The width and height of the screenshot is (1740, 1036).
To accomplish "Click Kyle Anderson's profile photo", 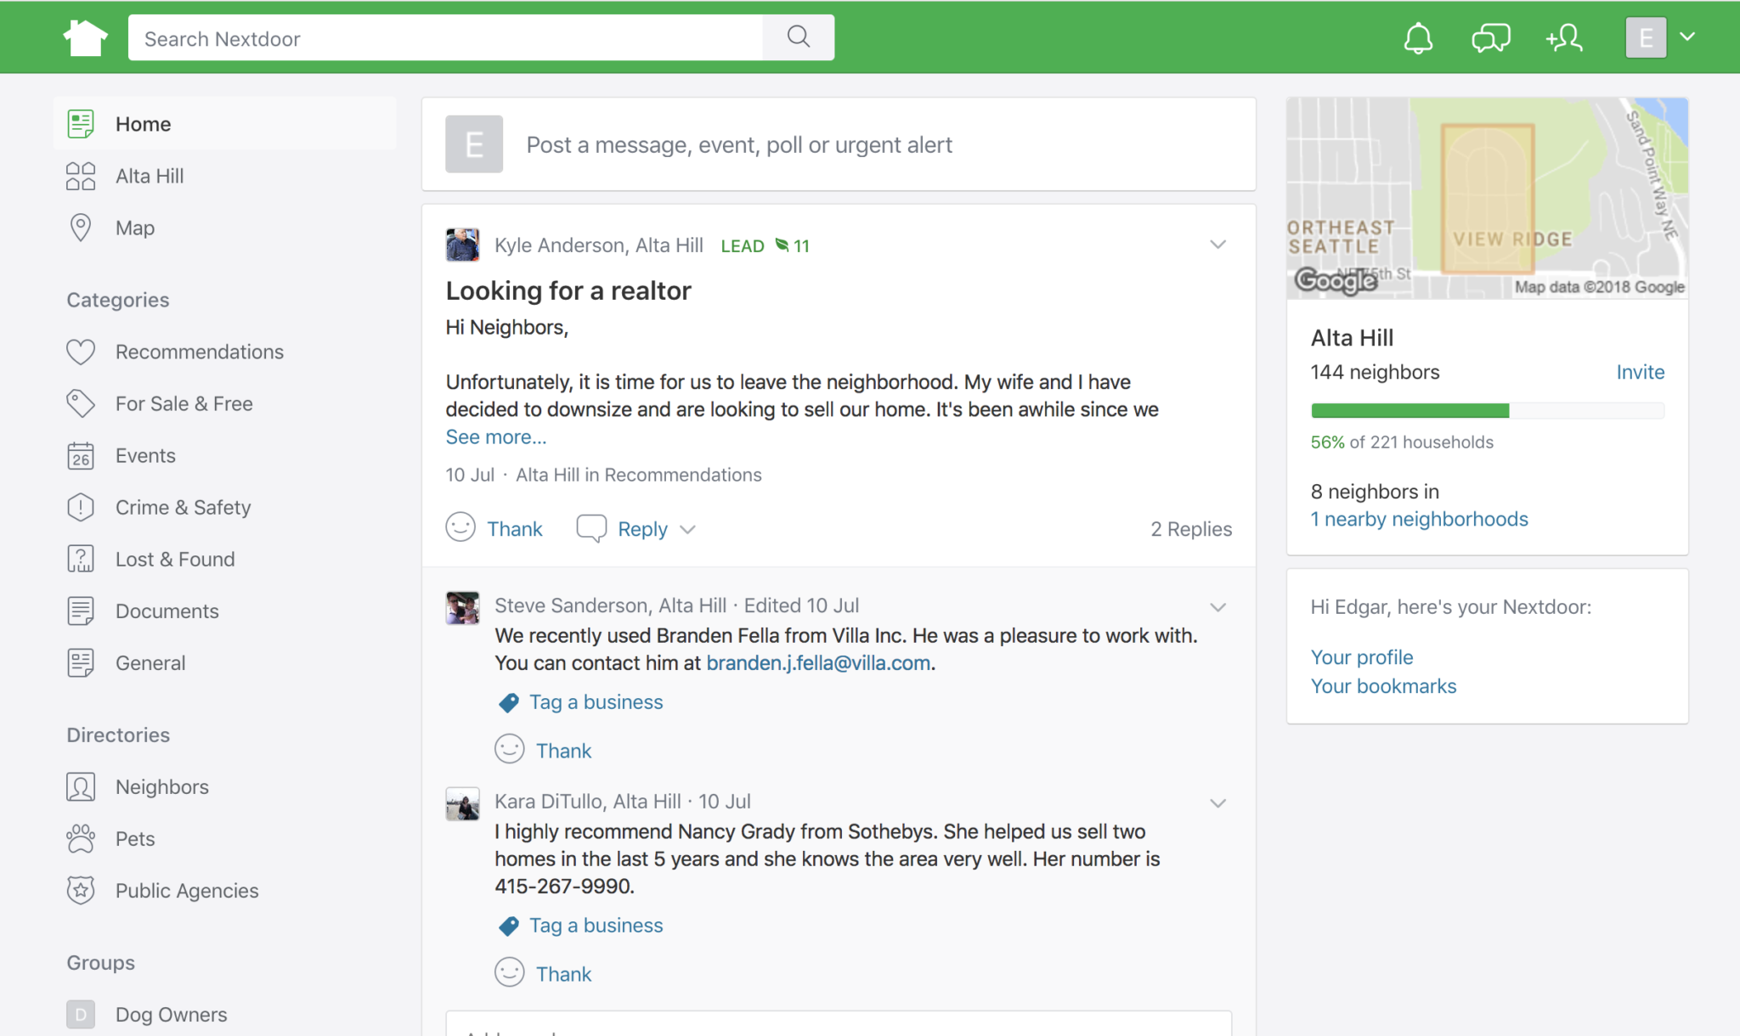I will coord(462,245).
